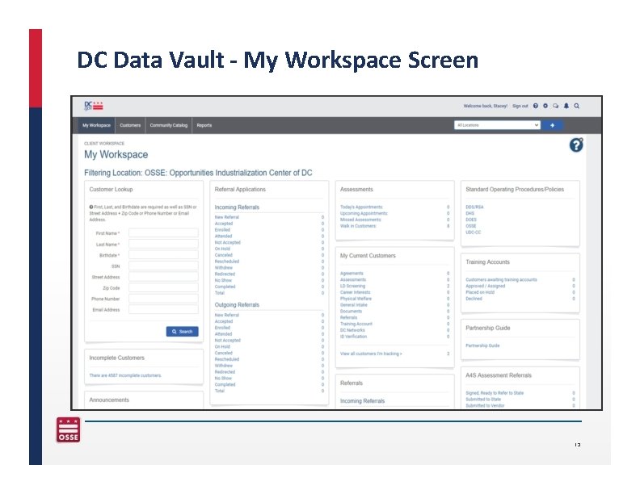Open Upcoming Appointments link
Screen dimensions: 640x494
coord(364,213)
